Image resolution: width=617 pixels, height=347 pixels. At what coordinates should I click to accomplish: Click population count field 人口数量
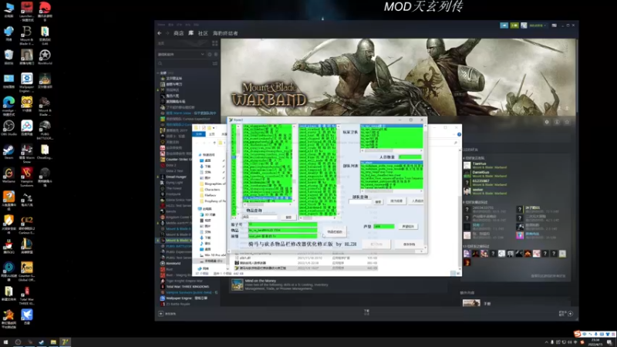coord(410,157)
